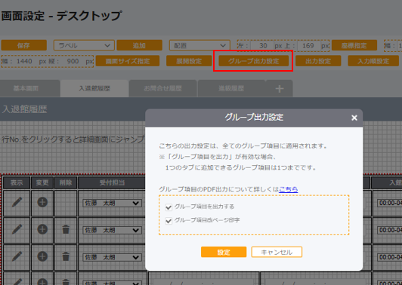This screenshot has height=285, width=402.
Task: Add a new tab with the plus tab
Action: 280,88
